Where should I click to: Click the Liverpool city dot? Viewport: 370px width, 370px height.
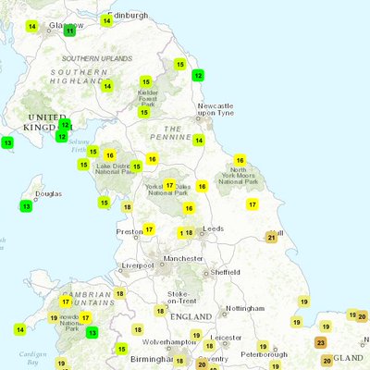coord(120,271)
